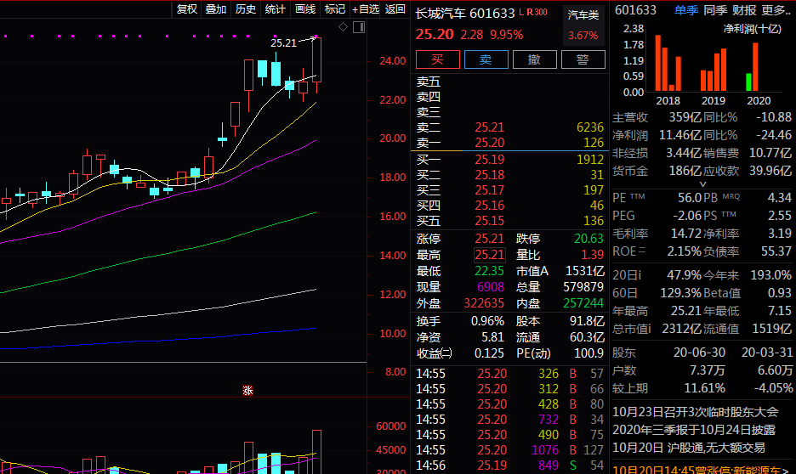
Task: Click the 主营收 value 359亿
Action: point(685,117)
